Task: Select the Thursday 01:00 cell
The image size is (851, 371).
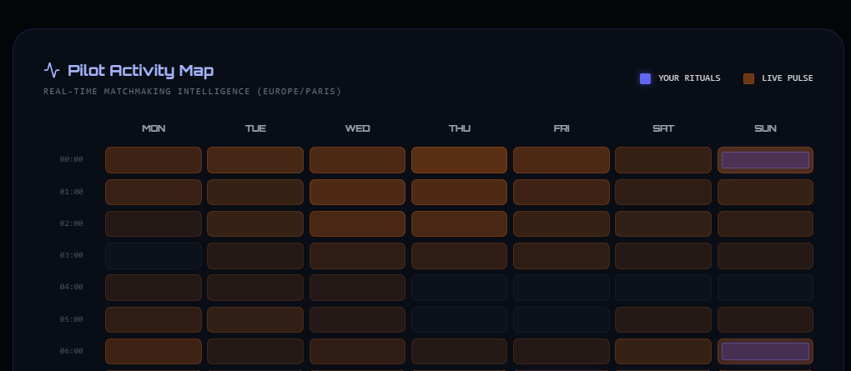Action: [459, 192]
